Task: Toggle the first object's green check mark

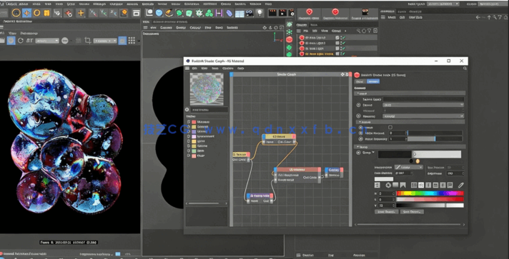Action: 343,38
